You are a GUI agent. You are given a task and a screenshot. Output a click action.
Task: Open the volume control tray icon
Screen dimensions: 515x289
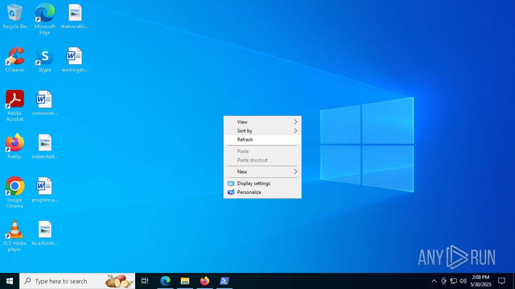point(463,281)
